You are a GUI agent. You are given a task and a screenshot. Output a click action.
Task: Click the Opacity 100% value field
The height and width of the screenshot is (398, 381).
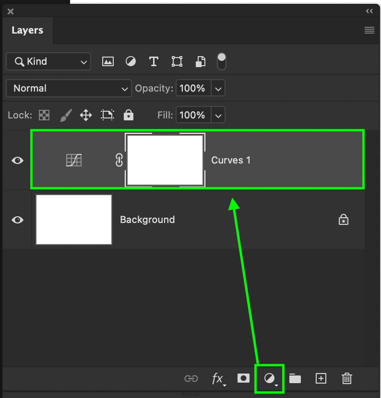coord(193,88)
